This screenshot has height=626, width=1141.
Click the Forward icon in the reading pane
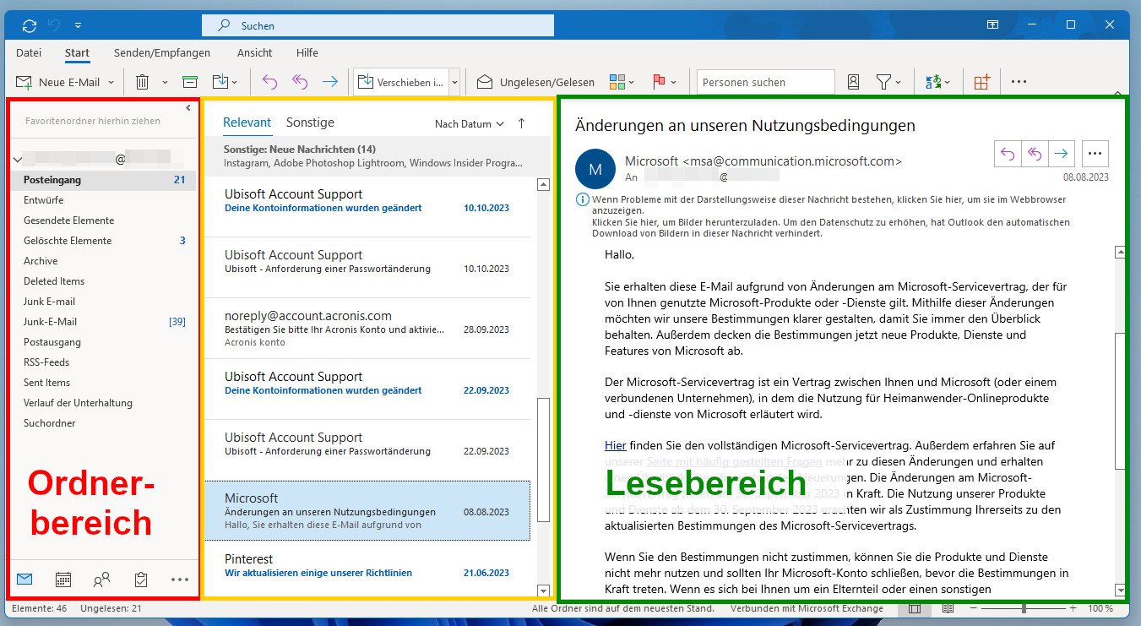point(1062,154)
